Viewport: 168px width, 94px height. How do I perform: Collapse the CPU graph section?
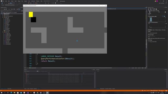[148, 22]
